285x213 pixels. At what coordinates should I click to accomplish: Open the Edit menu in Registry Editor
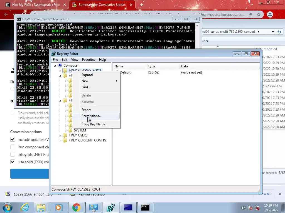point(65,60)
